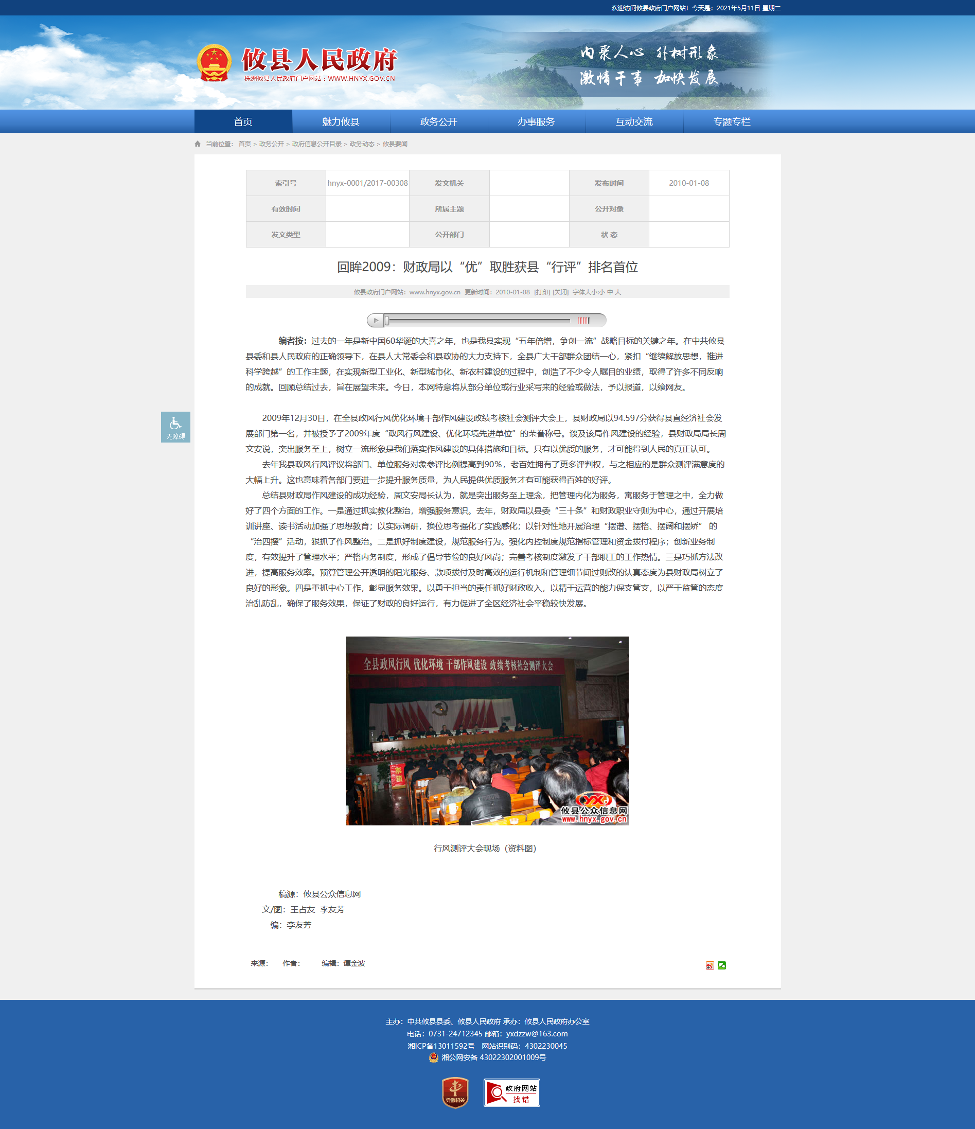
Task: Click the national emblem logo
Action: coord(214,63)
